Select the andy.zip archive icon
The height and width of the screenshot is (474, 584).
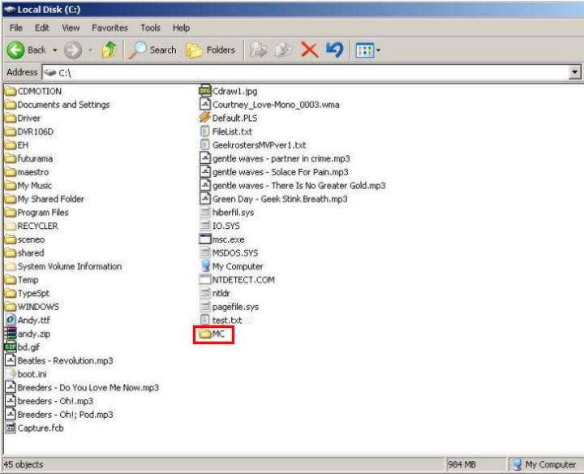(x=11, y=333)
